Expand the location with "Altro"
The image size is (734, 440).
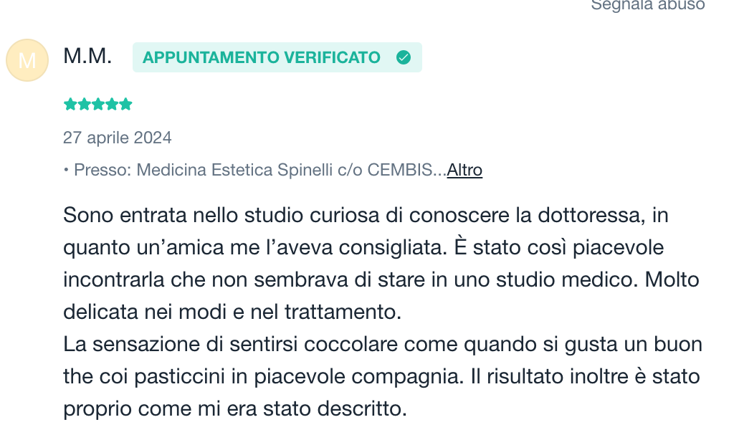464,171
